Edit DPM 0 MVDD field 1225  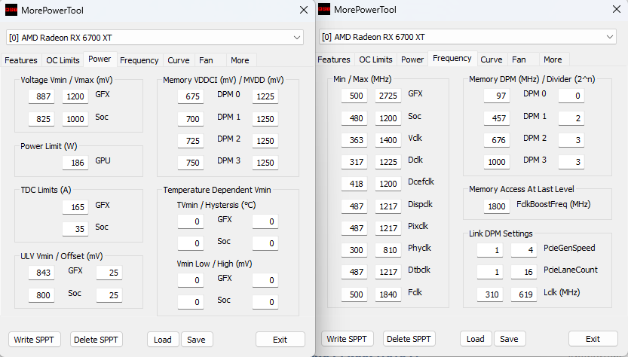point(265,96)
